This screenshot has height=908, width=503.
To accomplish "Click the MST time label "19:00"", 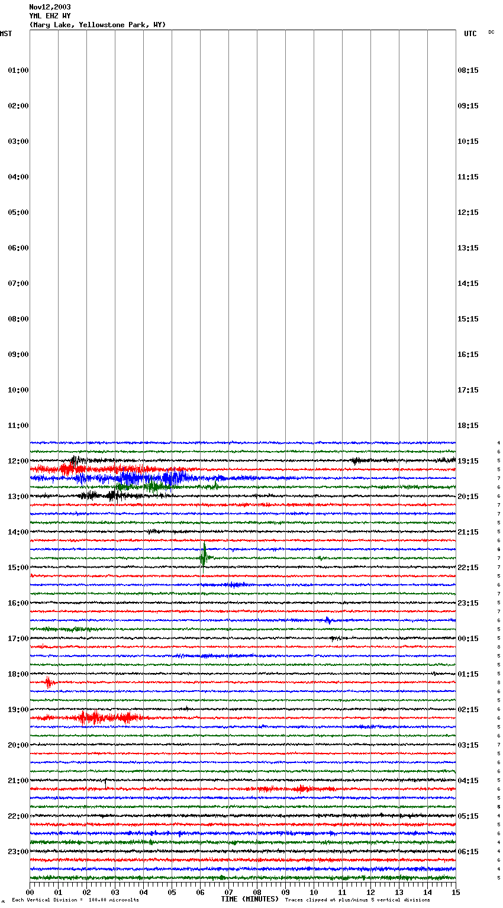I will (x=18, y=710).
